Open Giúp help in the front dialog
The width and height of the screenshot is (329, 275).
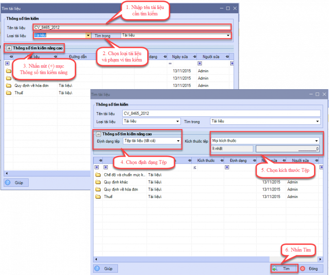pos(105,268)
